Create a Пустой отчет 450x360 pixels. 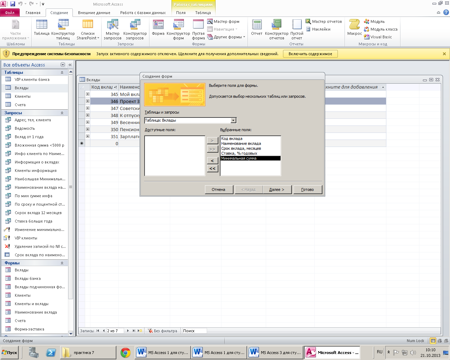[297, 30]
